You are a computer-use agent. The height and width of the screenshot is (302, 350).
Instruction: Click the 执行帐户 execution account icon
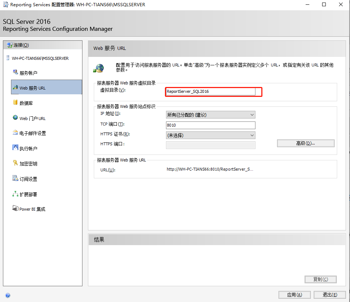pos(15,148)
